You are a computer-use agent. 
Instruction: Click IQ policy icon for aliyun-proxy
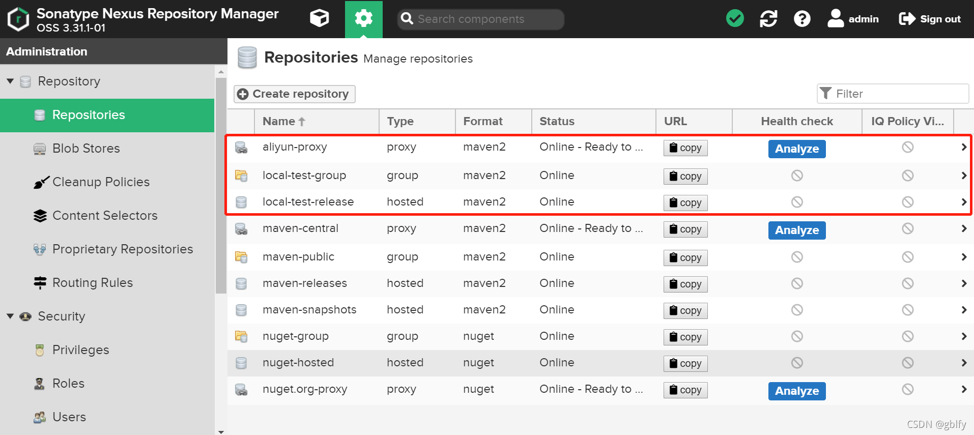908,147
